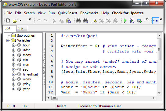
Task: Open the Quick Insert menu
Action: (x=67, y=13)
